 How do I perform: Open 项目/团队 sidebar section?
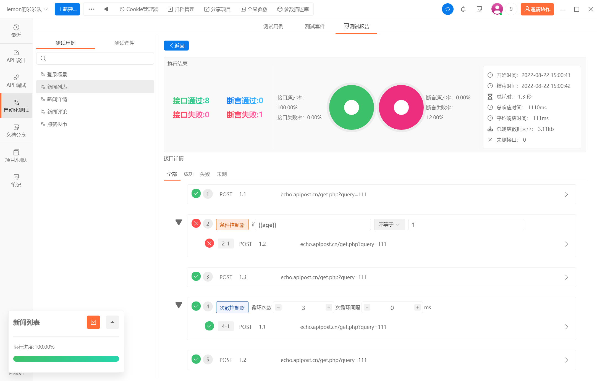tap(16, 156)
